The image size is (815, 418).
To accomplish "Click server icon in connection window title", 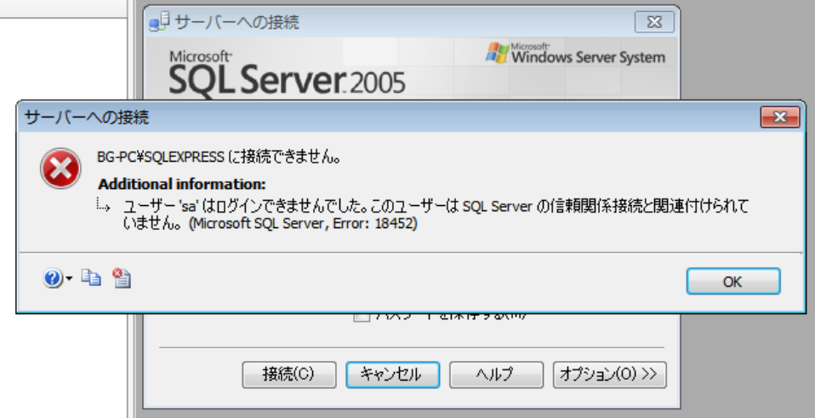I will [x=159, y=22].
